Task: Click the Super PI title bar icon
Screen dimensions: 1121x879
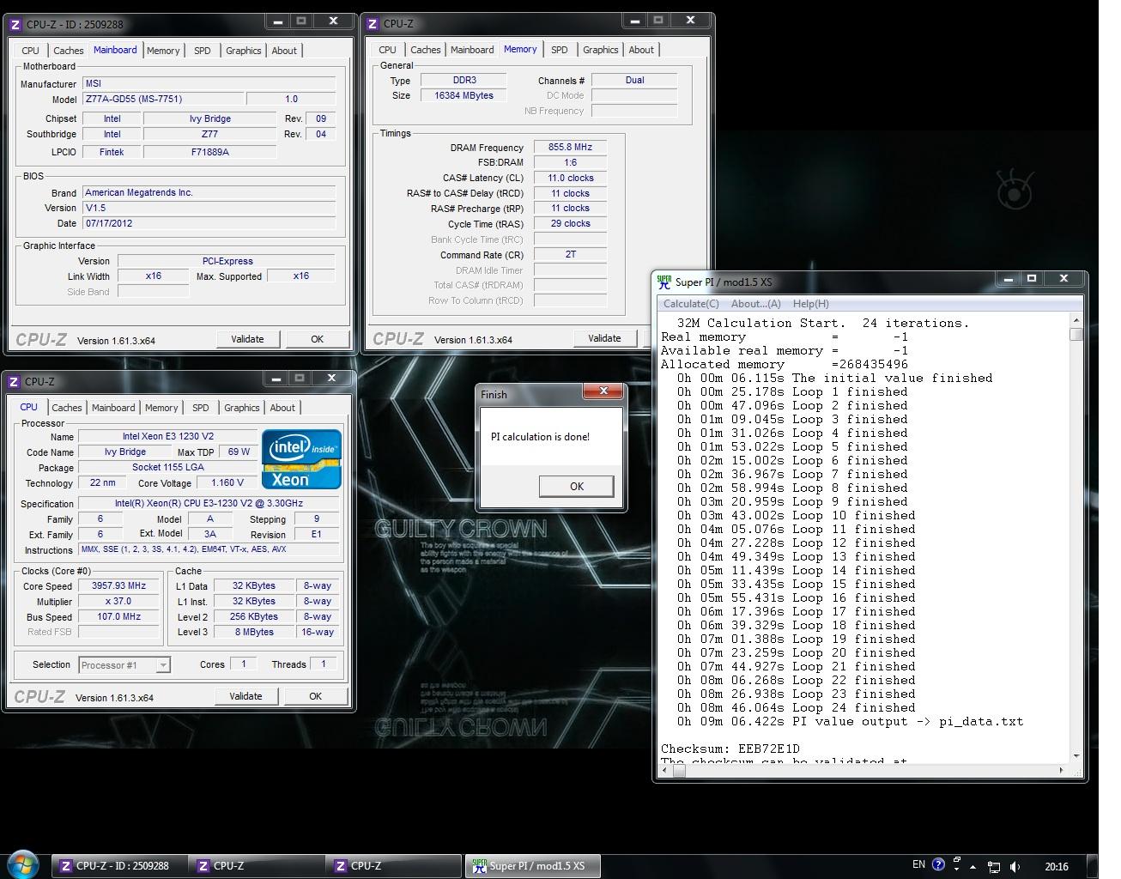Action: pyautogui.click(x=664, y=282)
